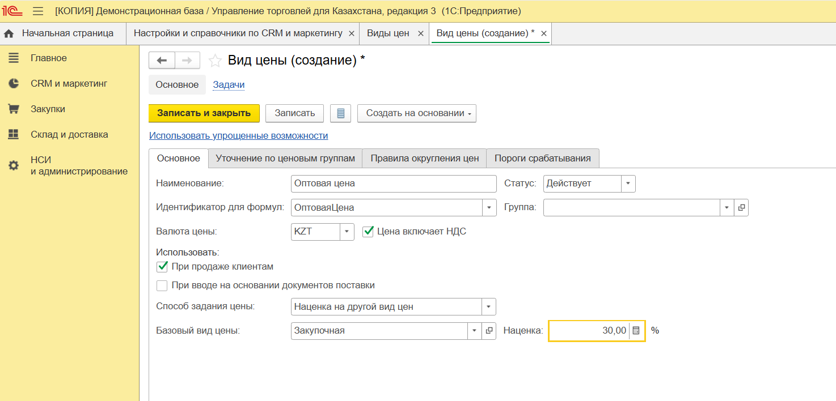The height and width of the screenshot is (401, 836).
Task: Open the Пороги срабатывания tab
Action: (x=542, y=159)
